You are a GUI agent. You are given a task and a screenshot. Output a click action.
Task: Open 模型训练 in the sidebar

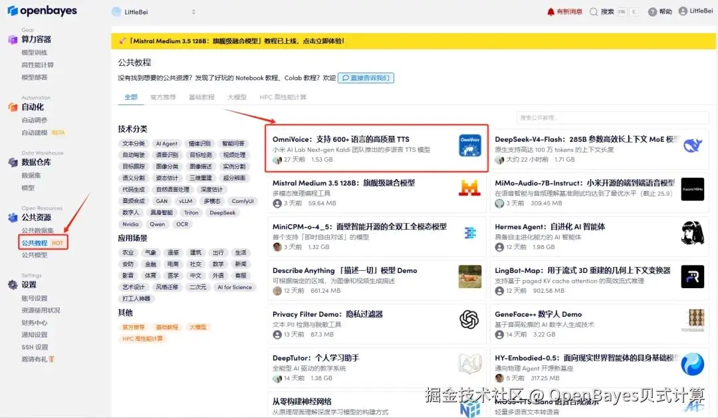coord(35,52)
